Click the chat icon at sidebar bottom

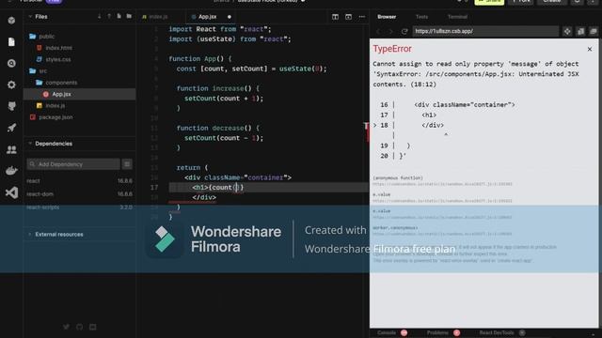click(x=93, y=327)
